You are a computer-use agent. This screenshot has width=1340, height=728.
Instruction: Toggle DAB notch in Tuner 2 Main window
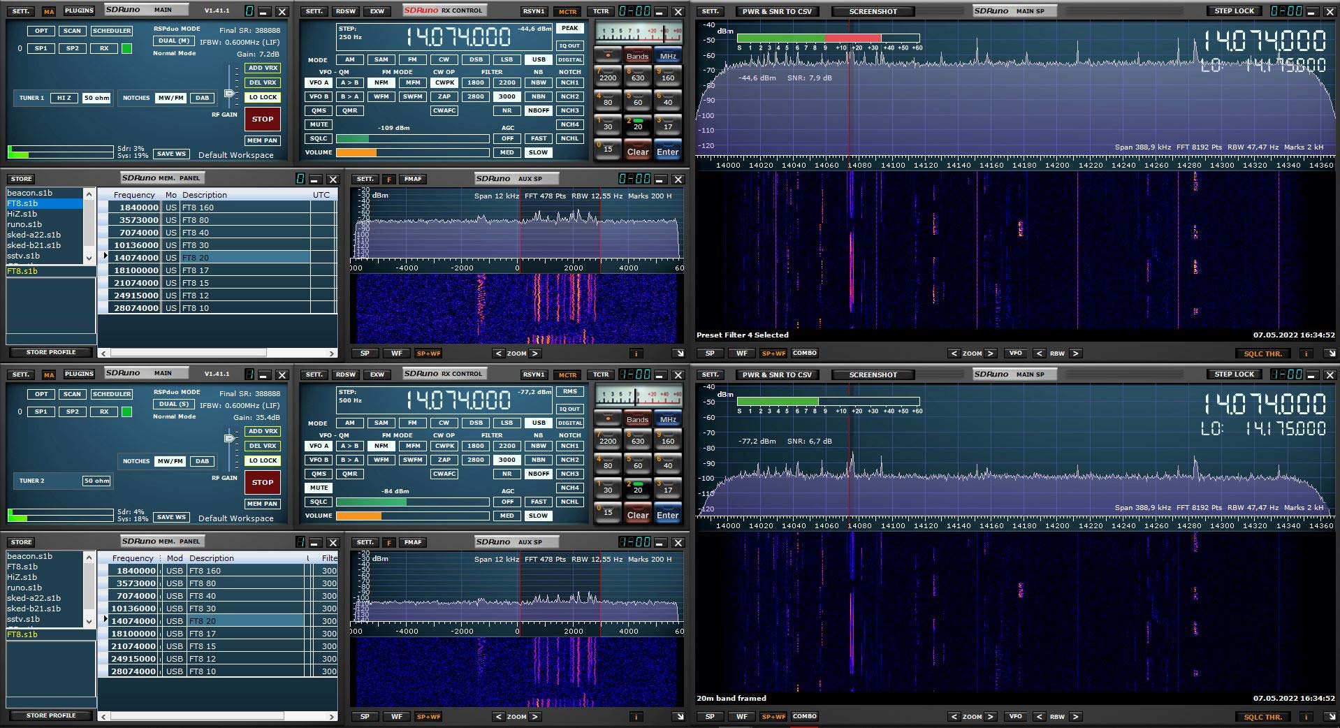(202, 461)
